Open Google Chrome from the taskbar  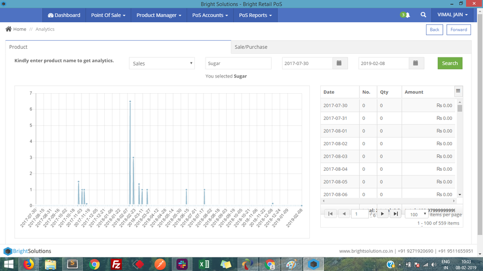pos(94,264)
